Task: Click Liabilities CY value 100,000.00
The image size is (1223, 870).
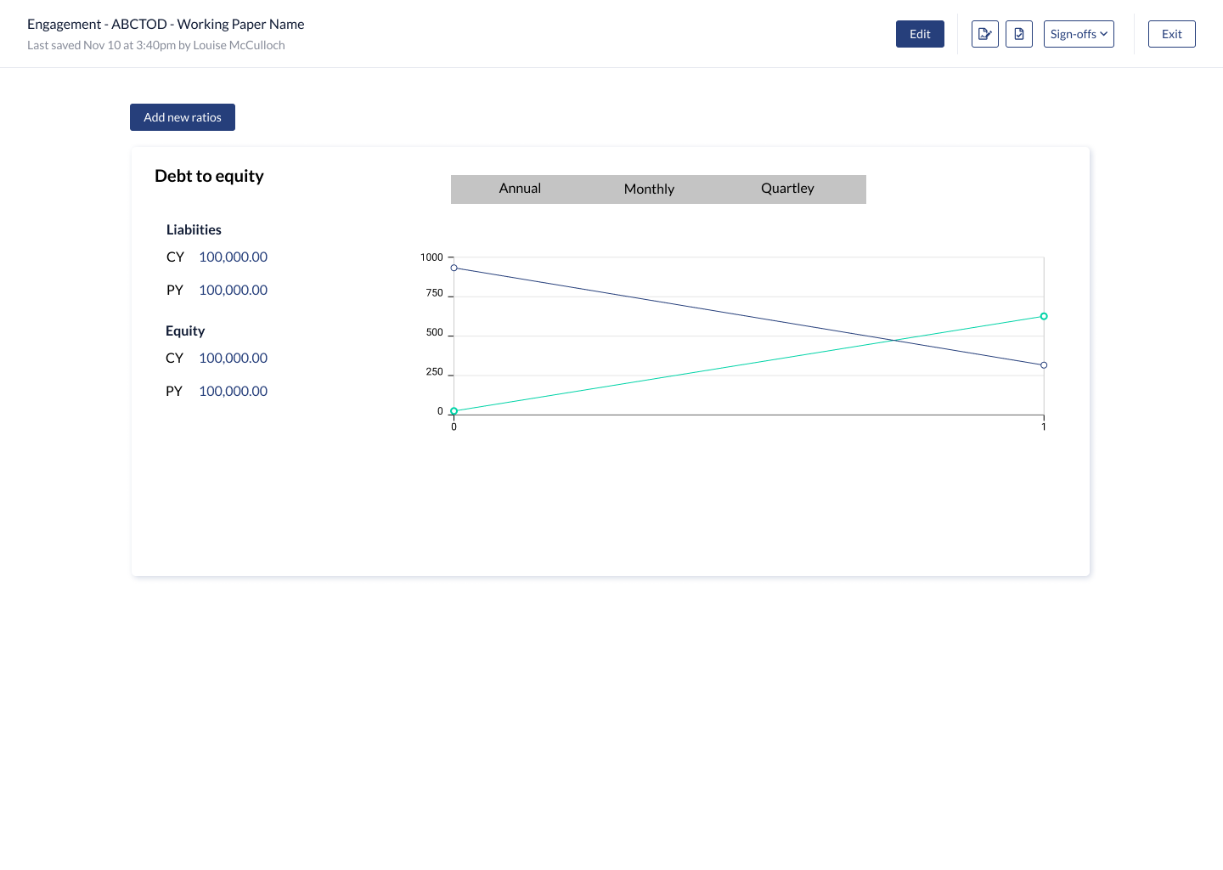Action: point(233,257)
